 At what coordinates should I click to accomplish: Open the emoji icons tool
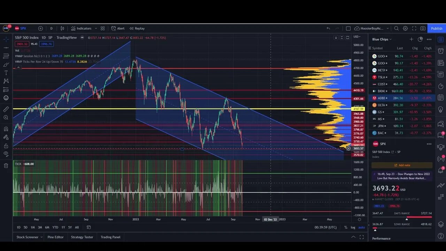click(x=6, y=98)
